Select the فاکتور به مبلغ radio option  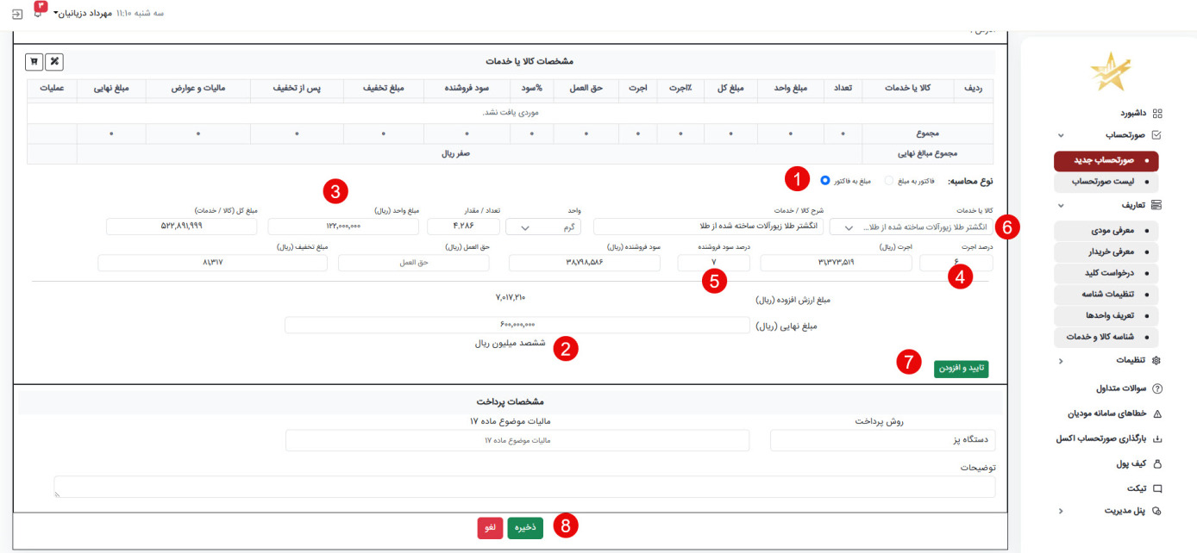[x=888, y=181]
